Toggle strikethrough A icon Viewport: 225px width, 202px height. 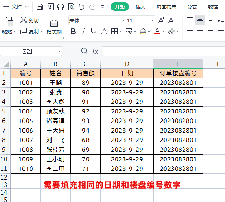pyautogui.click(x=104, y=31)
